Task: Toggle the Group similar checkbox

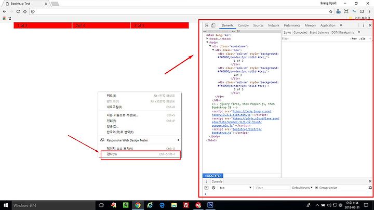Action: point(316,188)
